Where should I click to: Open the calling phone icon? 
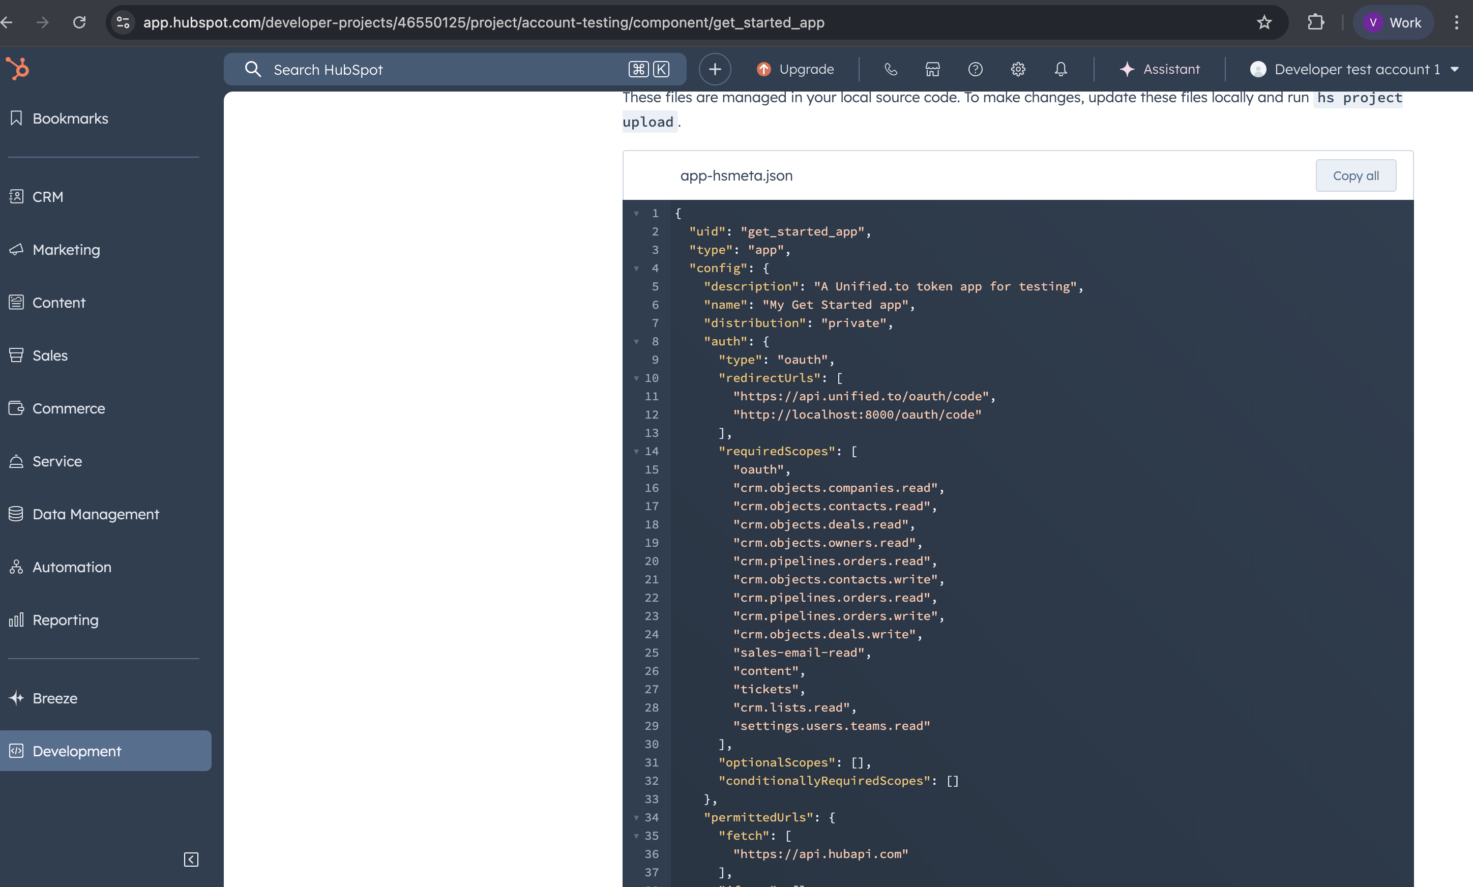pos(891,69)
